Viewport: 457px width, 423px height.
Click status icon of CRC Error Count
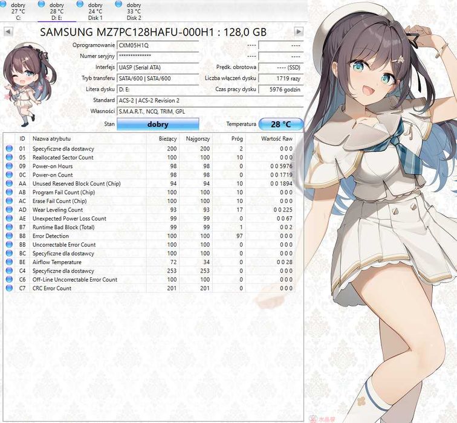9,288
